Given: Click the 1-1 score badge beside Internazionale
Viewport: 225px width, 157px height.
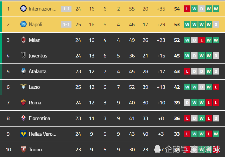Looking at the screenshot, I should click(x=66, y=9).
